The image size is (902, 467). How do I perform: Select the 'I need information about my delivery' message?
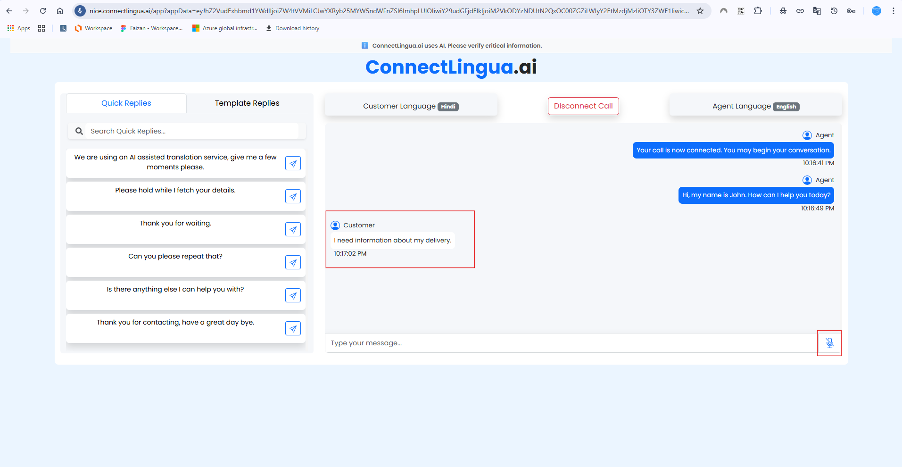pyautogui.click(x=393, y=240)
